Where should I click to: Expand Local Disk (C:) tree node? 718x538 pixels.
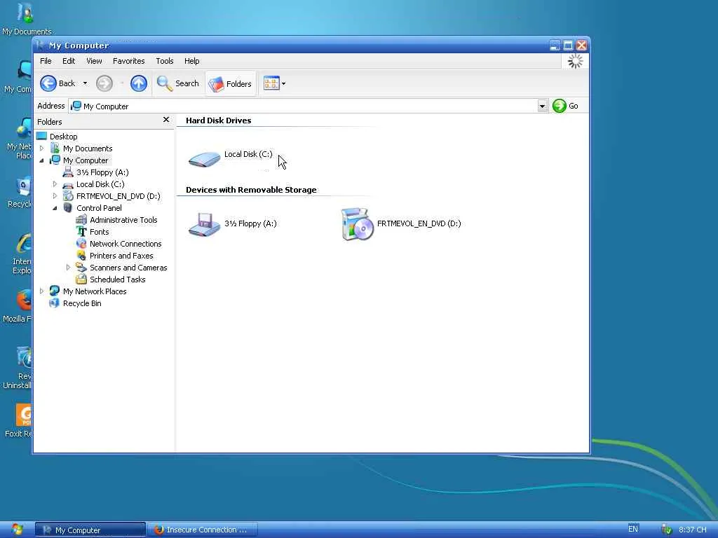pos(55,184)
